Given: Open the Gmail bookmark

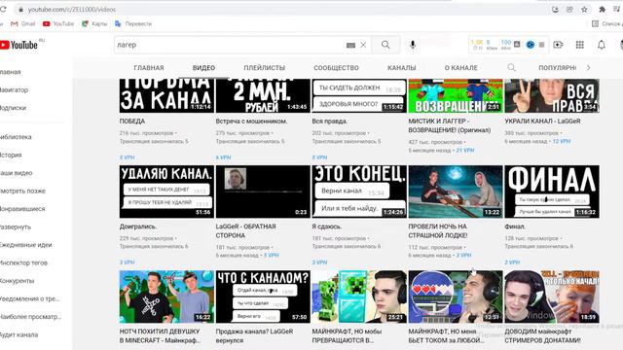Looking at the screenshot, I should coord(23,23).
